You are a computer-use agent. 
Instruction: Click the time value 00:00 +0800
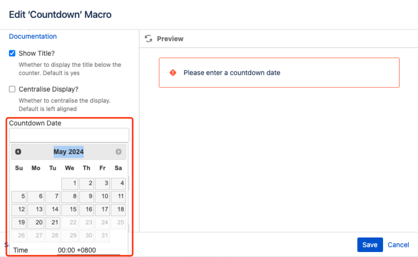(77, 250)
